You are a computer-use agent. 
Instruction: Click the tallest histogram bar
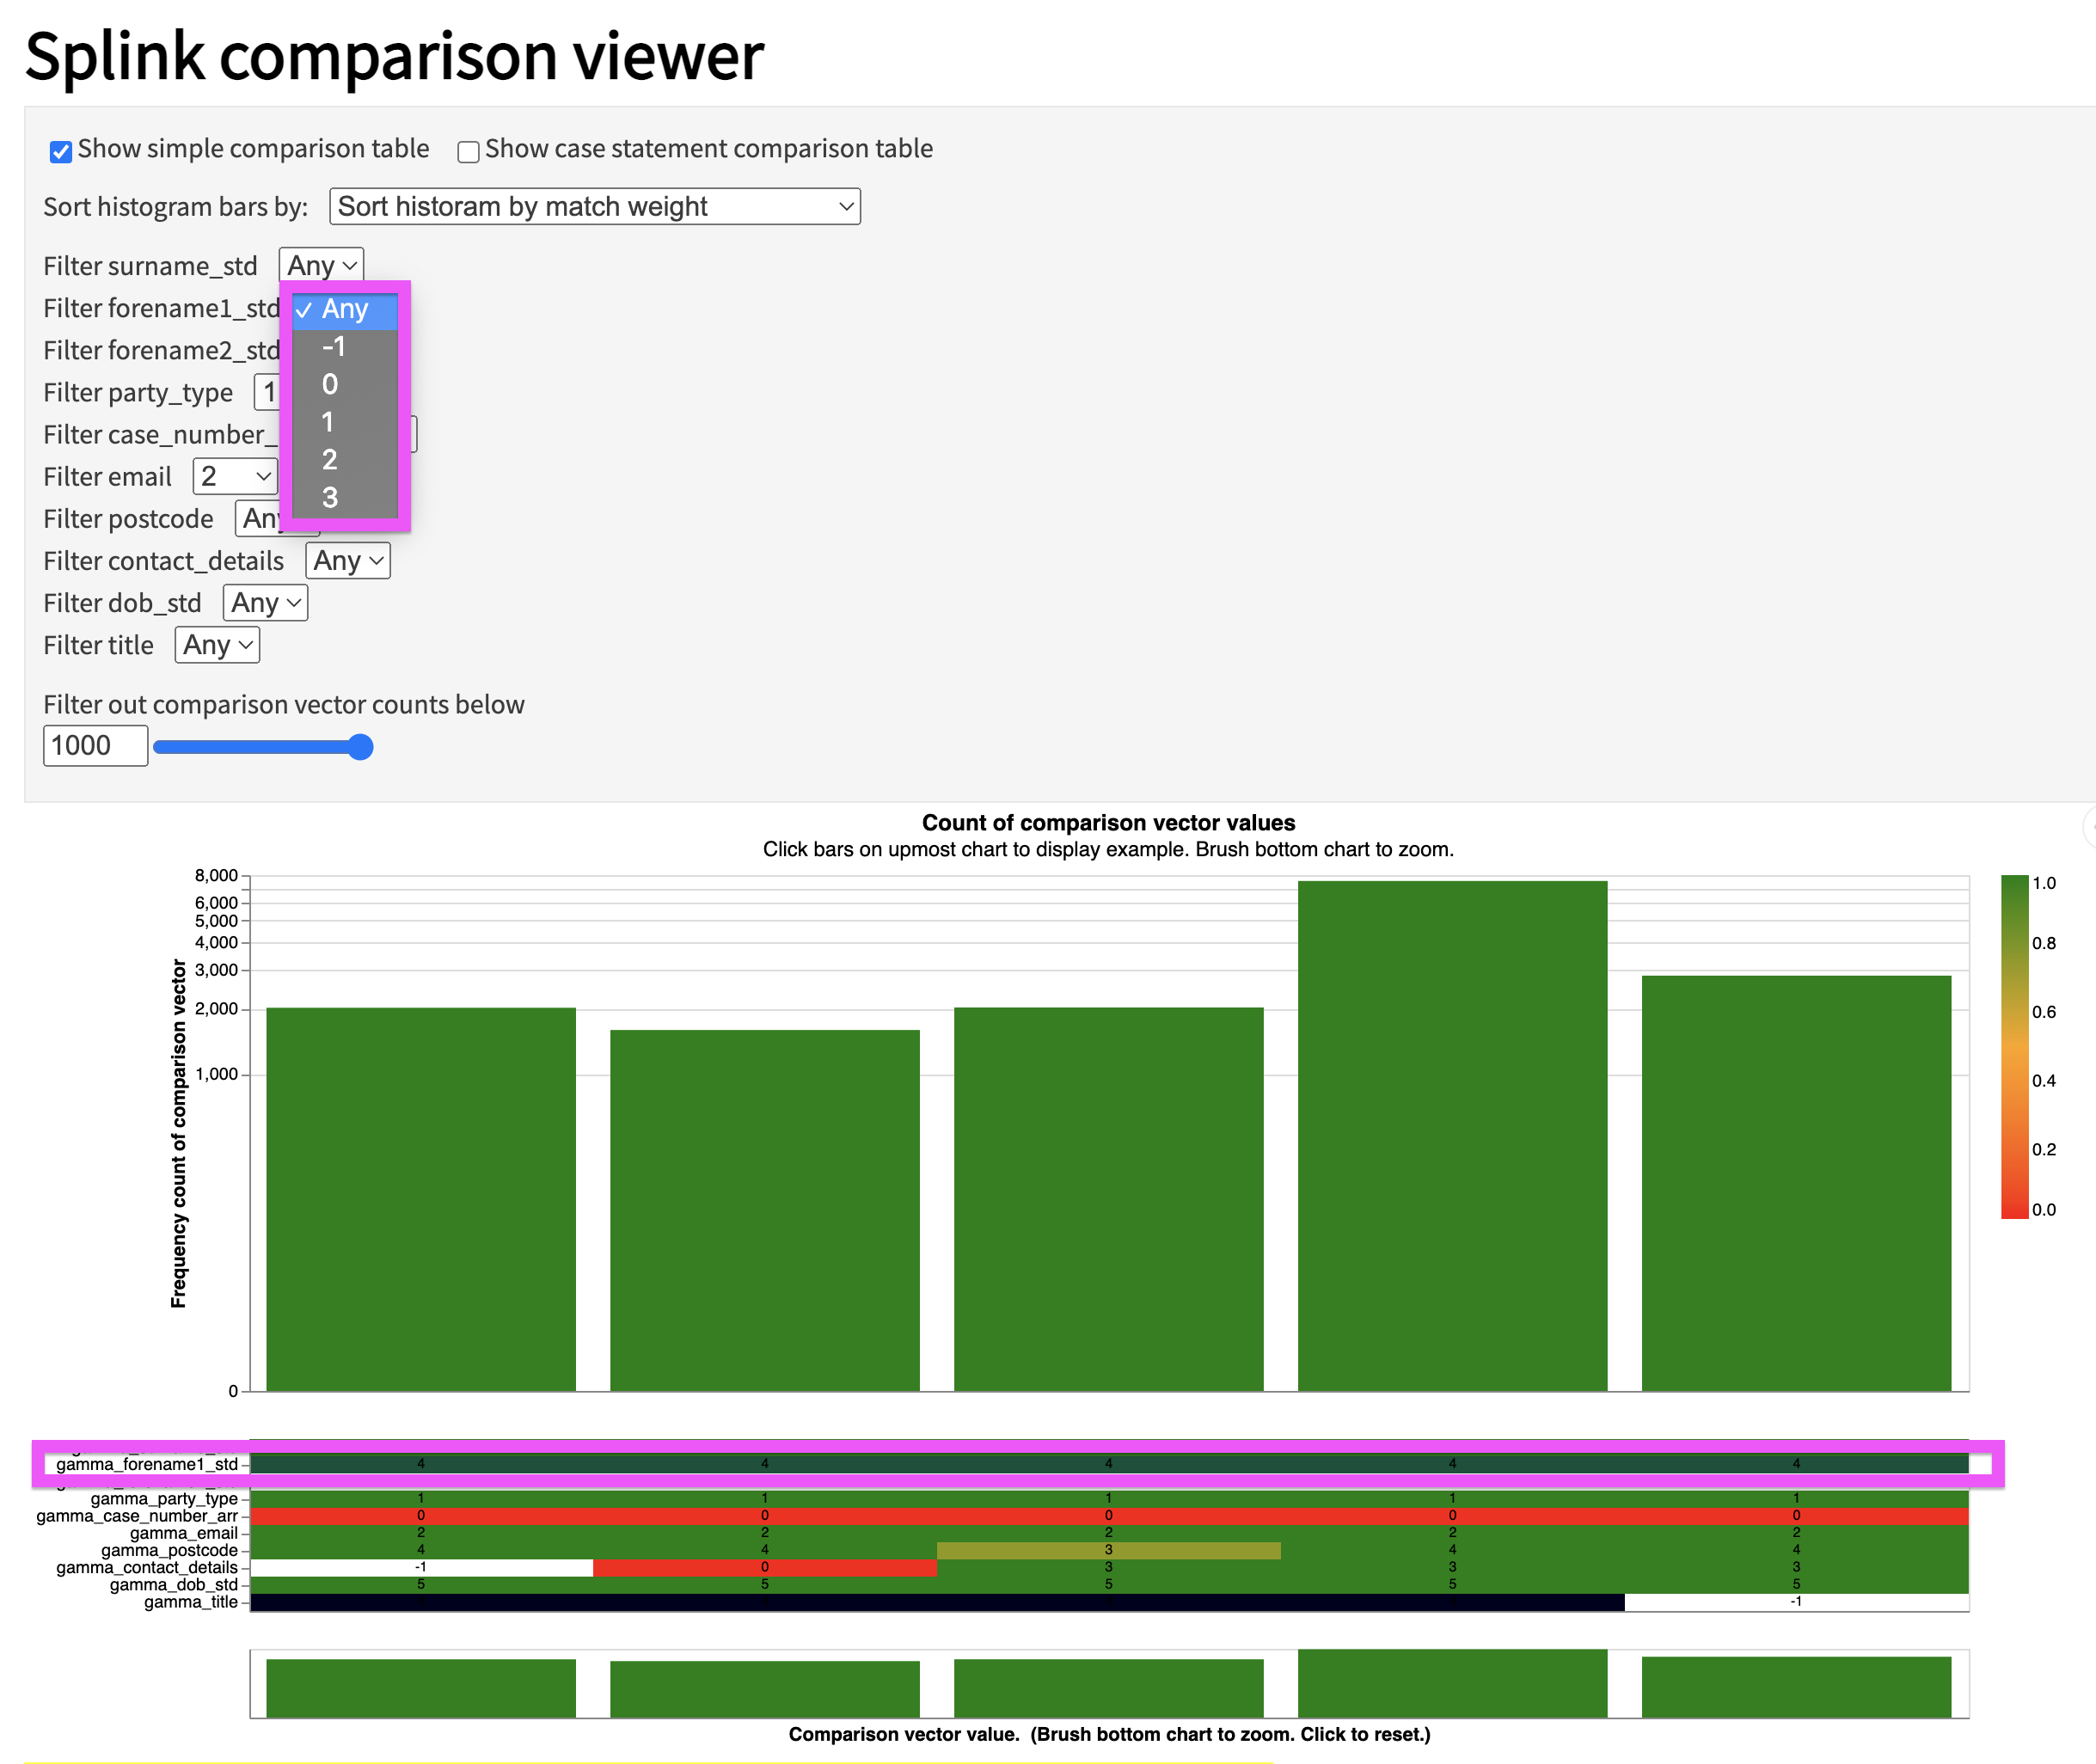1452,1135
